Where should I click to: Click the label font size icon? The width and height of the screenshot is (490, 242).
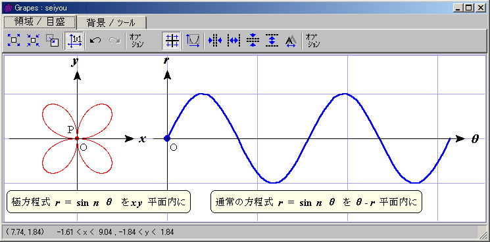tap(291, 41)
